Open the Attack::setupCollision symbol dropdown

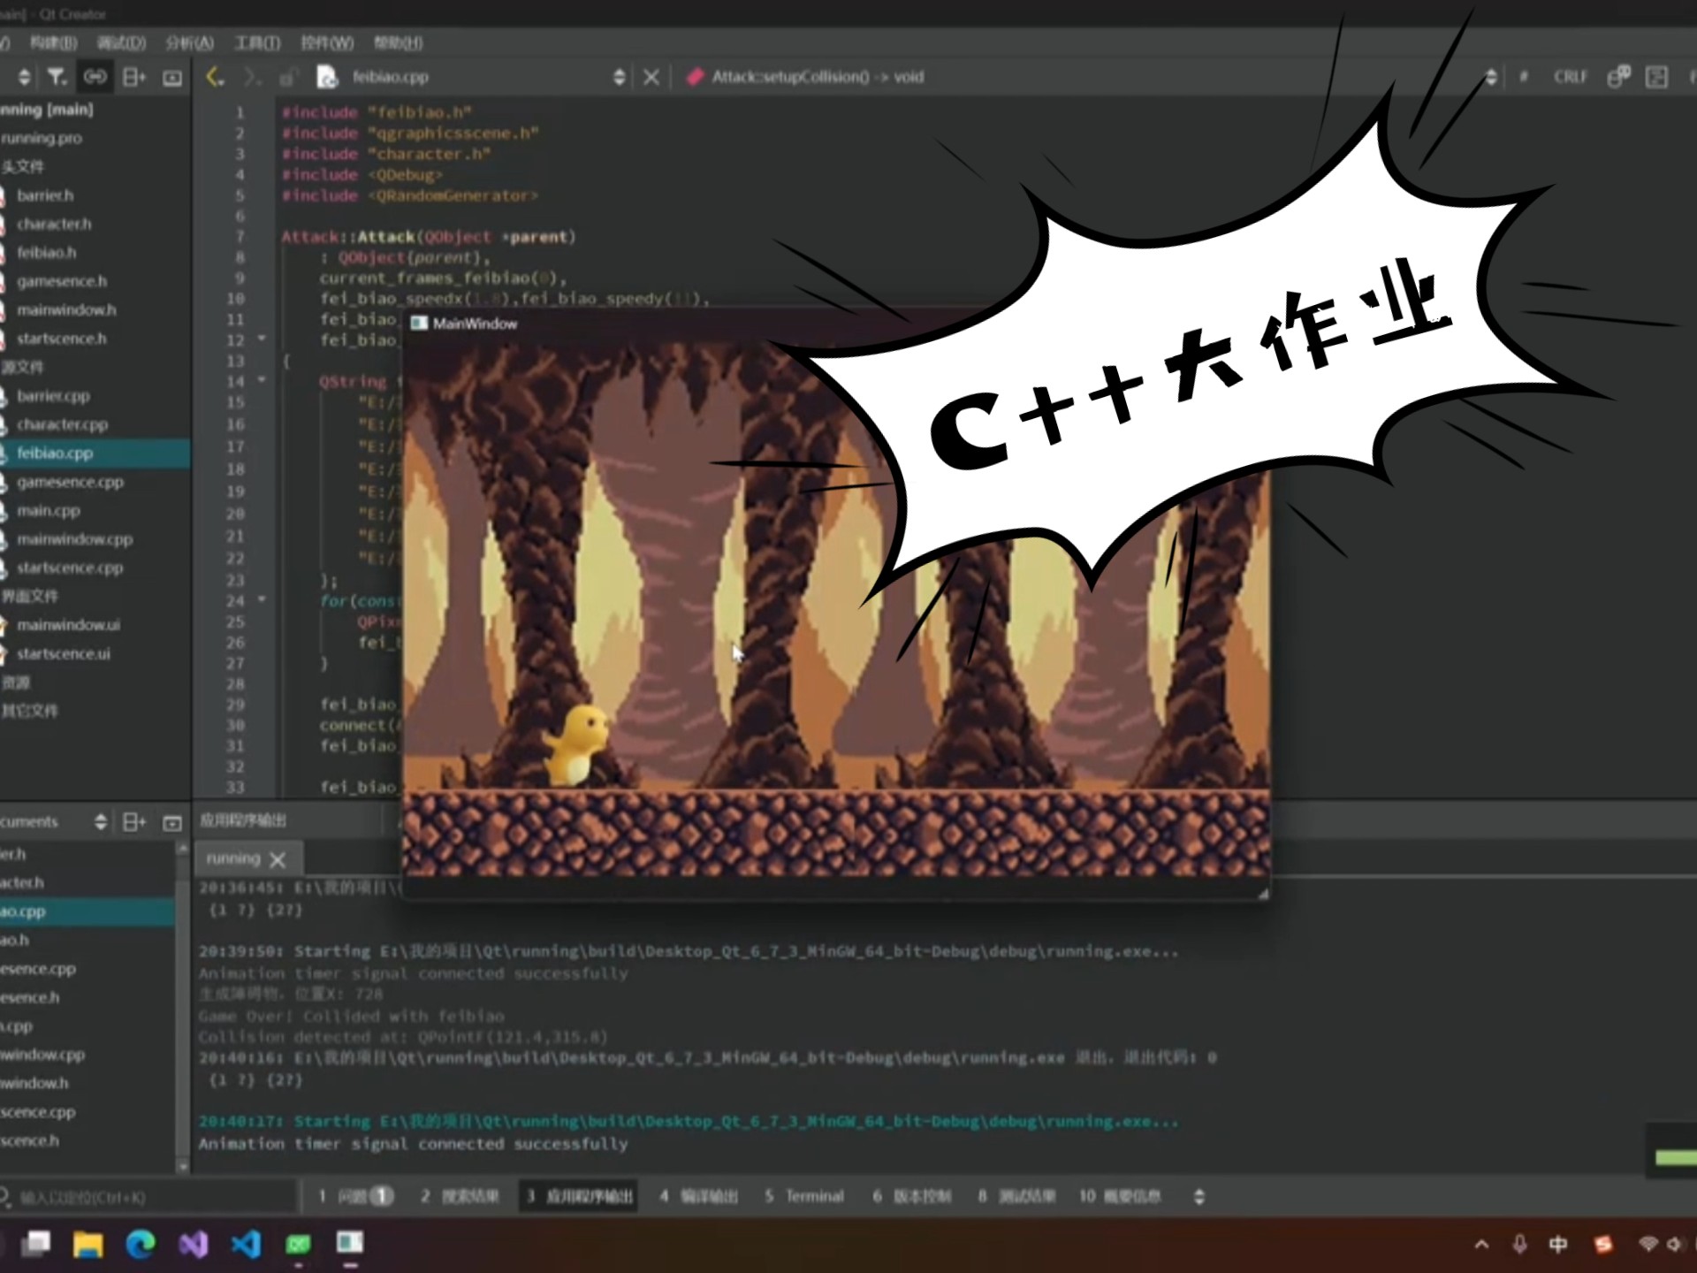click(x=1491, y=77)
